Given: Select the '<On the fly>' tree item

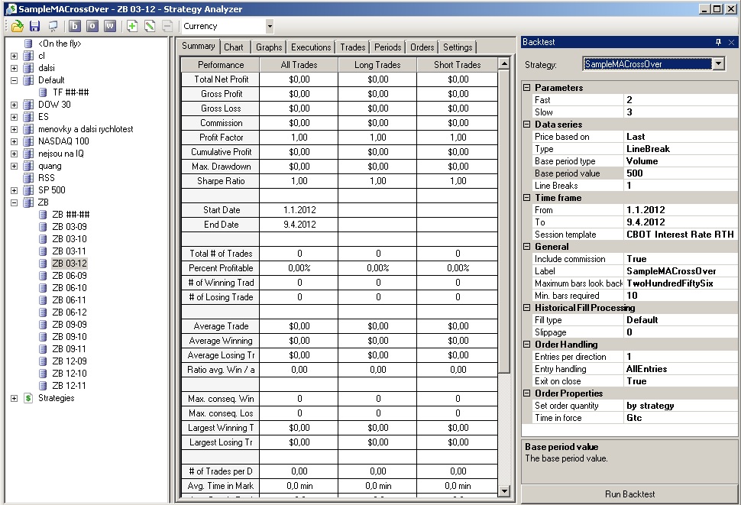Looking at the screenshot, I should pos(60,44).
